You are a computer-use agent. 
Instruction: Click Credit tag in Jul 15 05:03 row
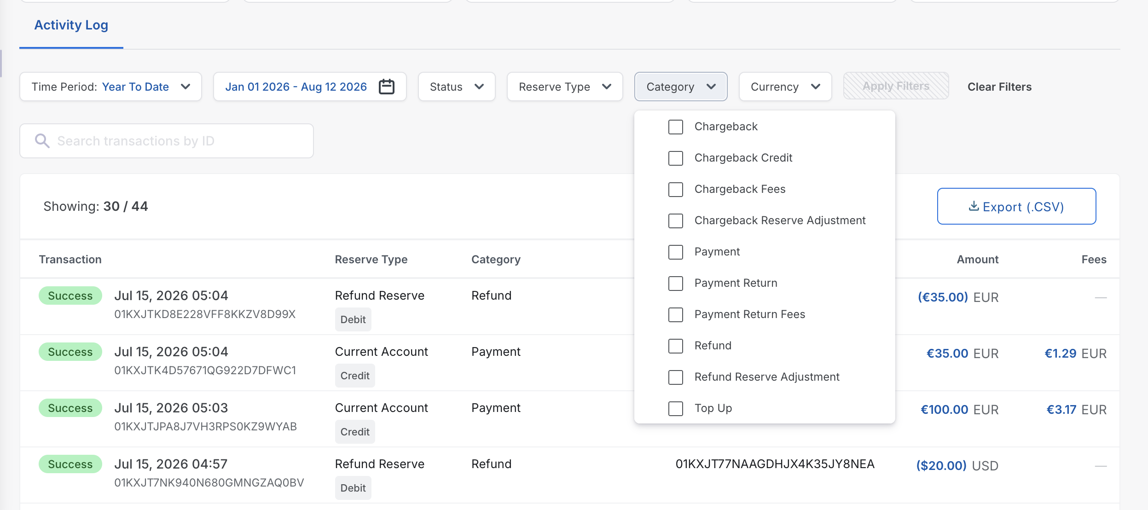[x=355, y=432]
